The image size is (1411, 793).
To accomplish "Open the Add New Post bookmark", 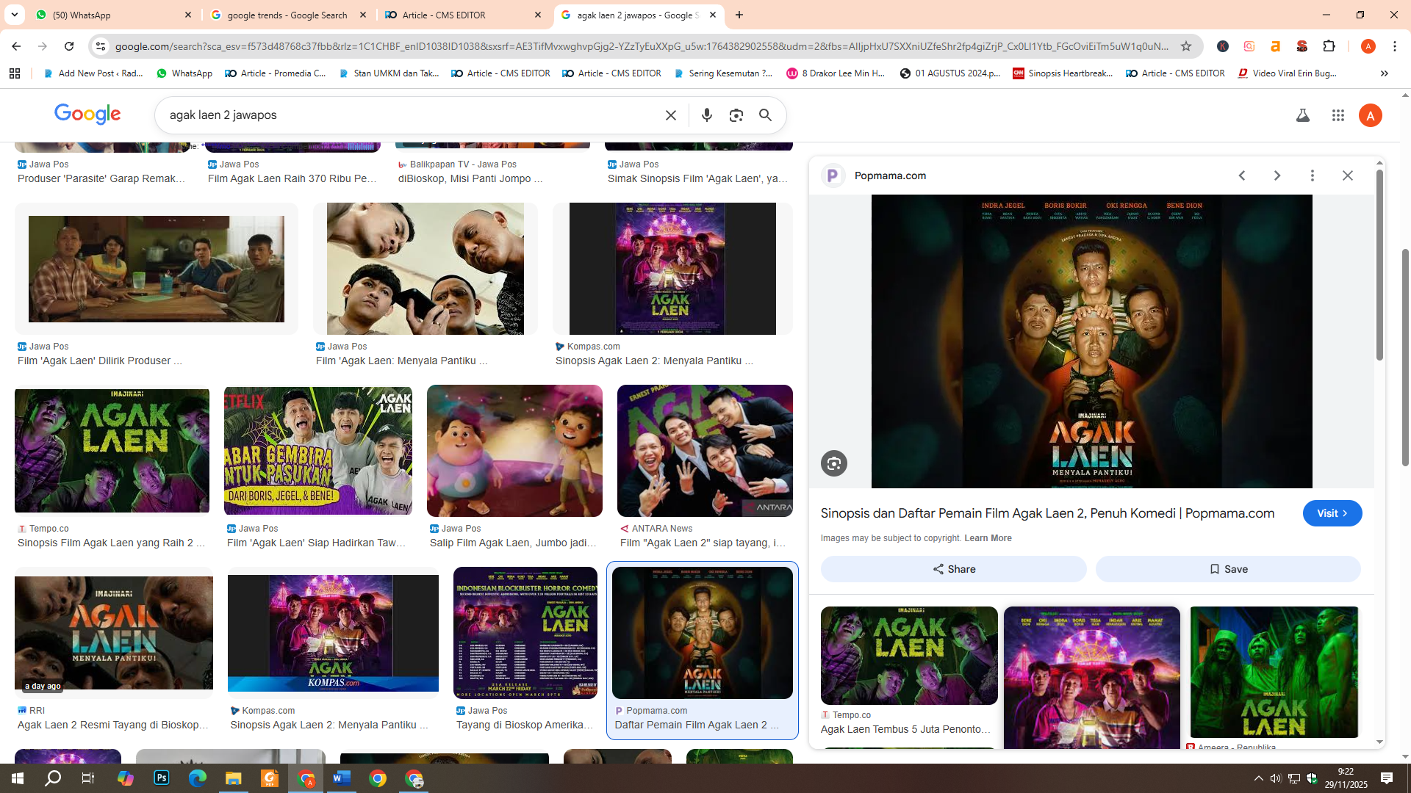I will coord(93,73).
